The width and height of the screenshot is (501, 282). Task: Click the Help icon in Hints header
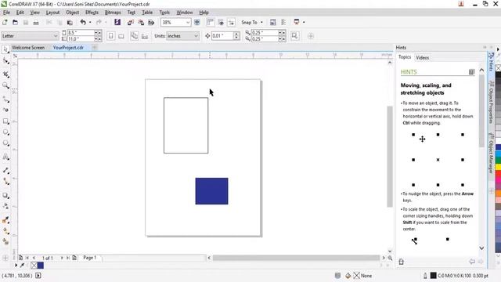[x=471, y=72]
